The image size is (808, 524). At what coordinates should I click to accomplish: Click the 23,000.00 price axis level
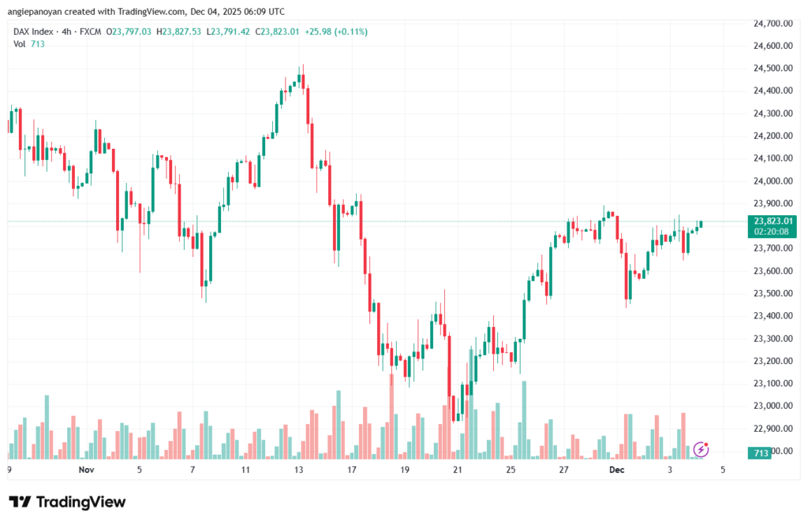[772, 406]
